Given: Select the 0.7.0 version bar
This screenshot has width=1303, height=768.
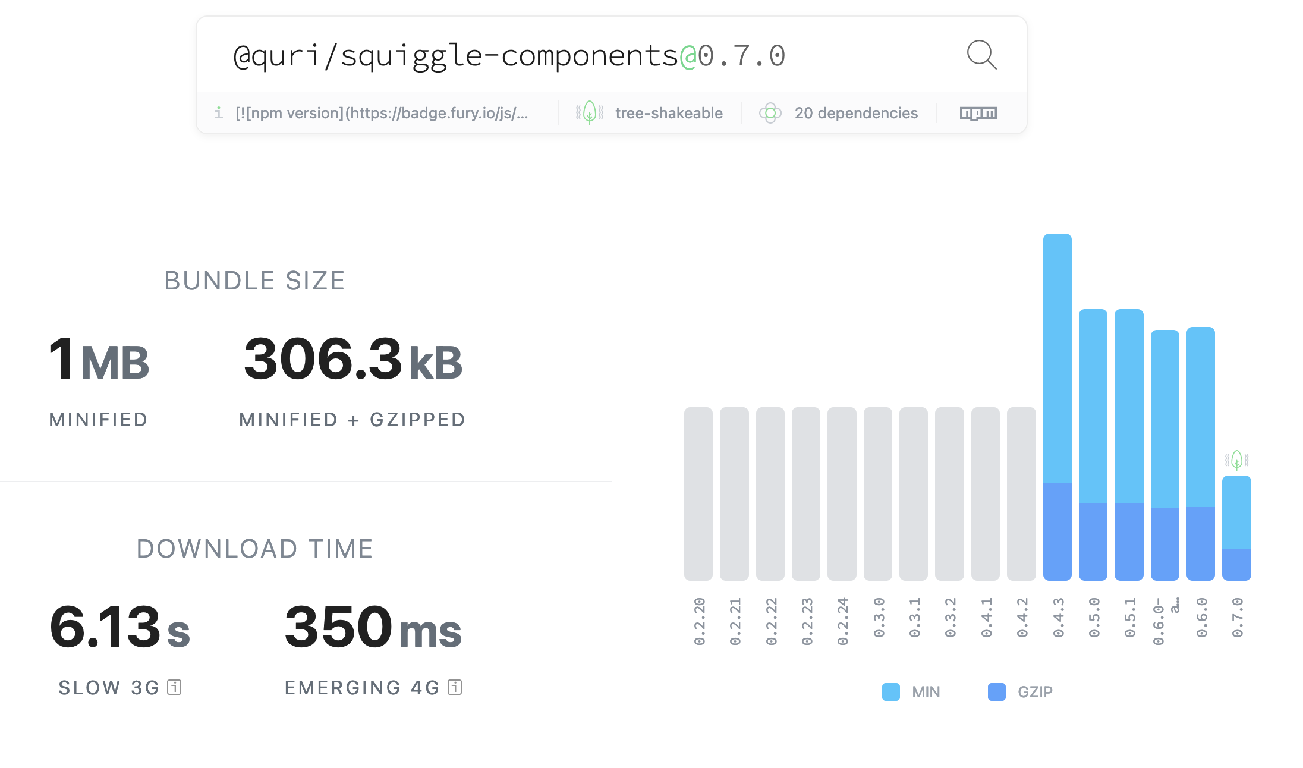Looking at the screenshot, I should coord(1236,527).
